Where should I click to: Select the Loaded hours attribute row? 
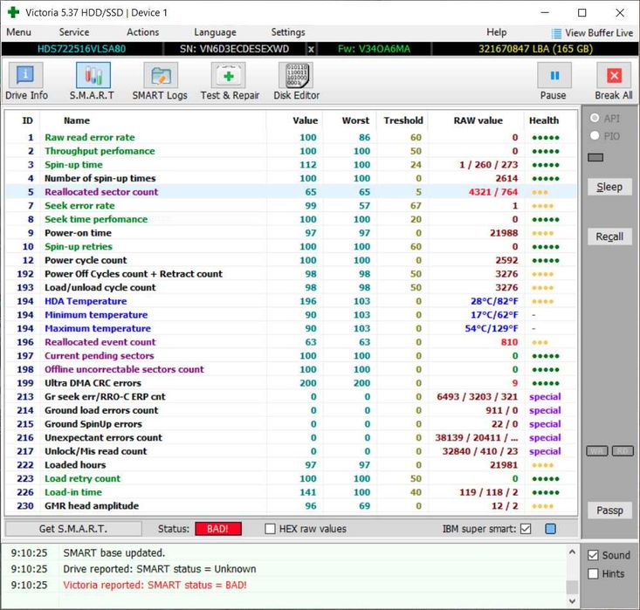tap(291, 465)
